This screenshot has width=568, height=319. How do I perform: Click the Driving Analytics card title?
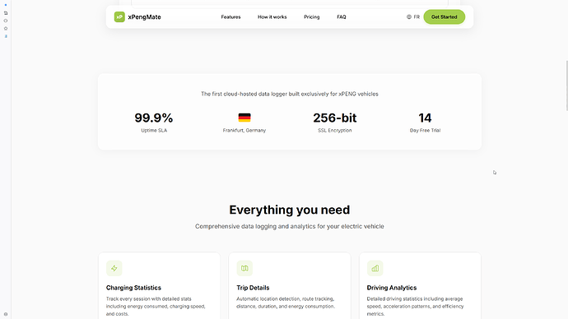392,288
